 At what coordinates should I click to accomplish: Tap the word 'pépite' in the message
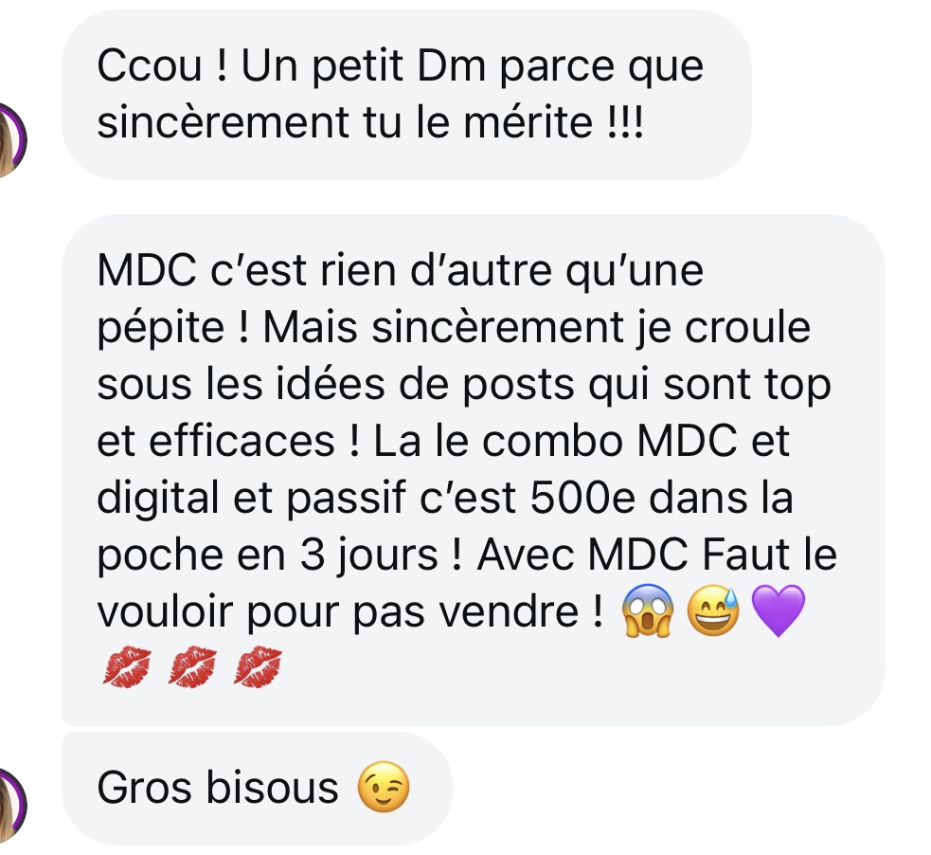(161, 329)
